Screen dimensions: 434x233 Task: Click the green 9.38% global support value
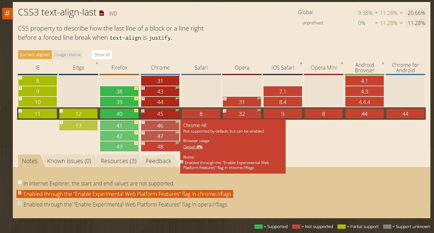coord(365,13)
